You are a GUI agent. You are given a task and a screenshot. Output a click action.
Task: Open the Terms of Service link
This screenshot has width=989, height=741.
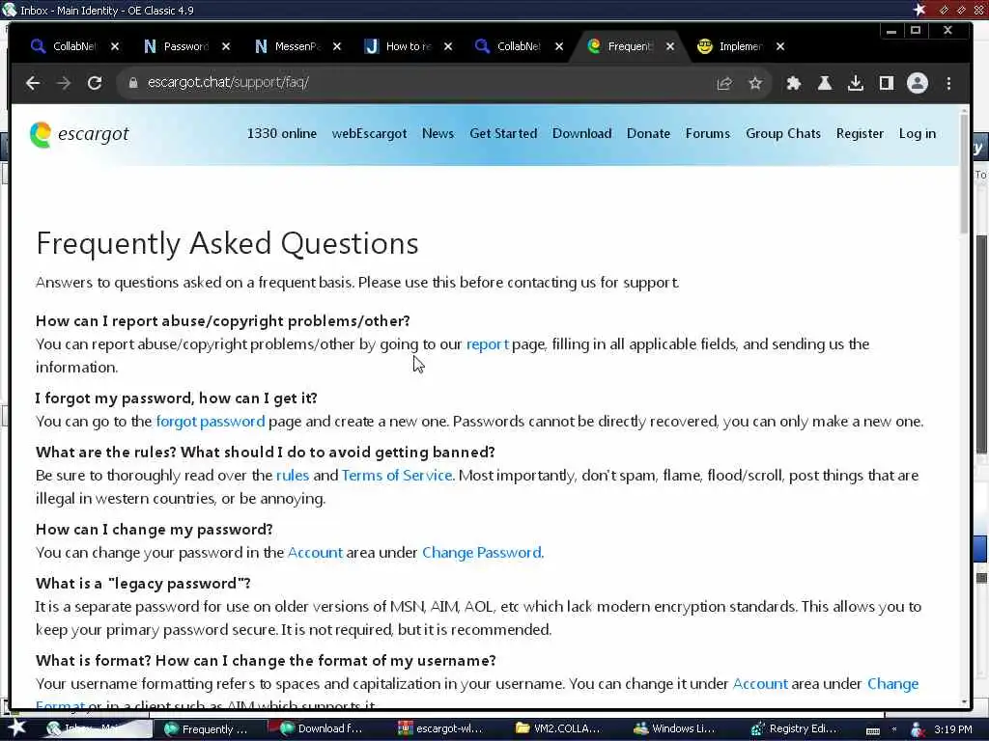click(397, 475)
